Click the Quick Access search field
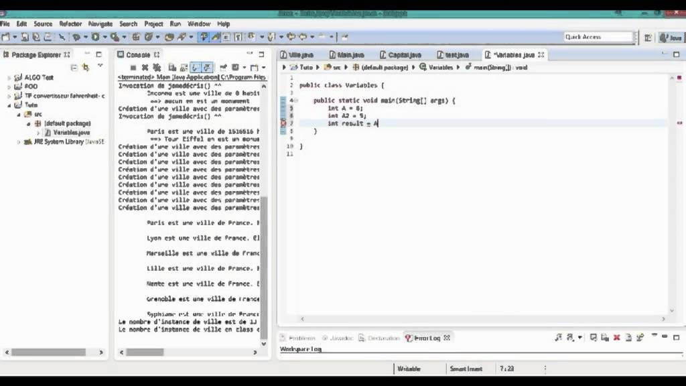686x386 pixels. [598, 38]
